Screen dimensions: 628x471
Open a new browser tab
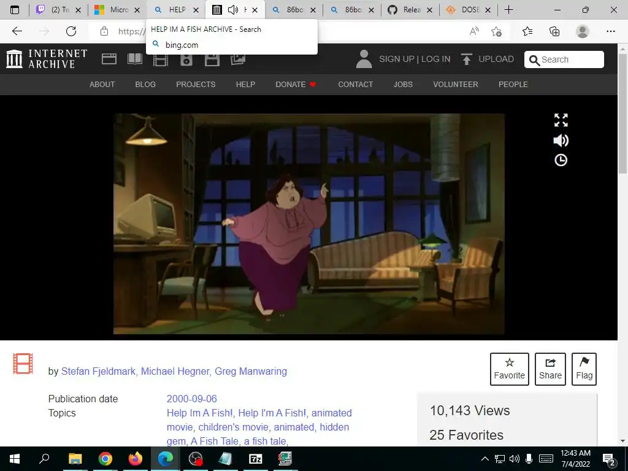point(508,10)
